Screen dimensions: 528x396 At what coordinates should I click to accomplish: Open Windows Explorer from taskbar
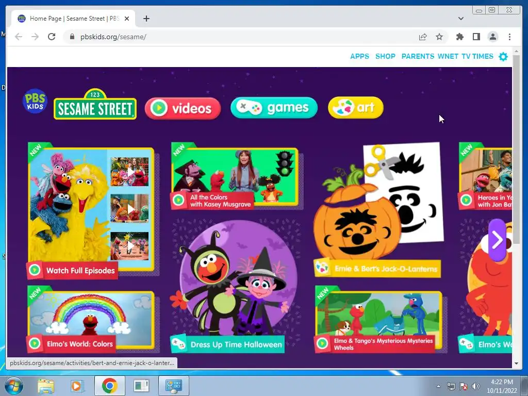[46, 386]
